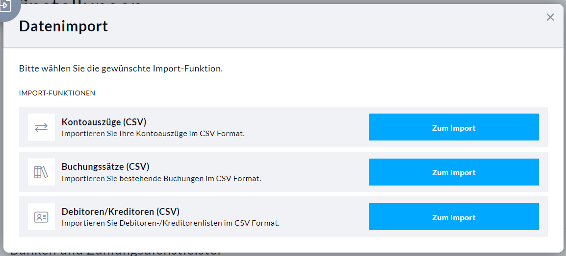Select the Debitoren/Kreditoren (CSV) title
Screen dimensions: 566x256
(x=121, y=211)
